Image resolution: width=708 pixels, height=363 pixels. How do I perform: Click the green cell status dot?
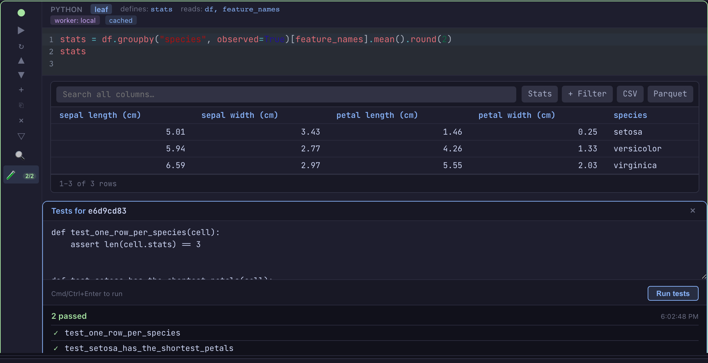pos(21,13)
